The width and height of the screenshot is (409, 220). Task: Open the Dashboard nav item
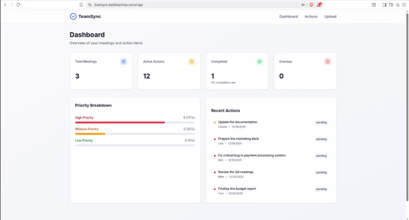pyautogui.click(x=289, y=16)
